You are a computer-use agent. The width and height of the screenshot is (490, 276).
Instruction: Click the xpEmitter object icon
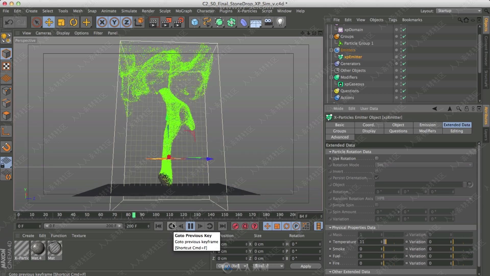click(x=341, y=57)
